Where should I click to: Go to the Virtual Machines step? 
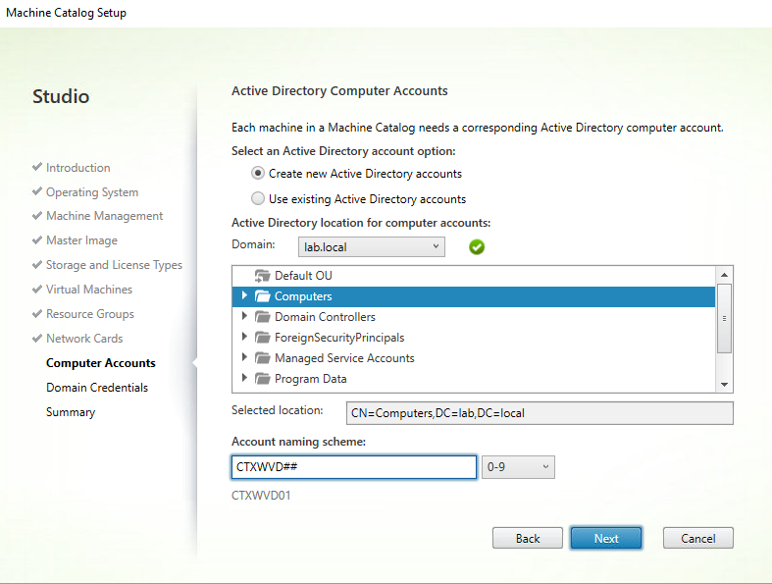click(x=89, y=290)
